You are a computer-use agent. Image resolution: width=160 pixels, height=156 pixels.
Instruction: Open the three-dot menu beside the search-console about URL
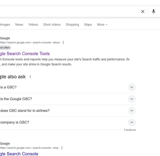(63, 42)
